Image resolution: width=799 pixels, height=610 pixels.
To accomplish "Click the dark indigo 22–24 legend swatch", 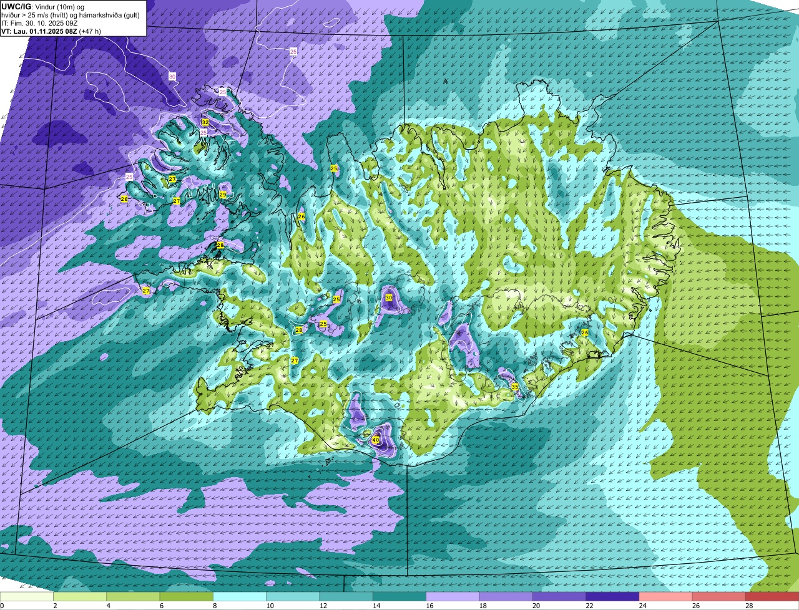I will [x=612, y=597].
